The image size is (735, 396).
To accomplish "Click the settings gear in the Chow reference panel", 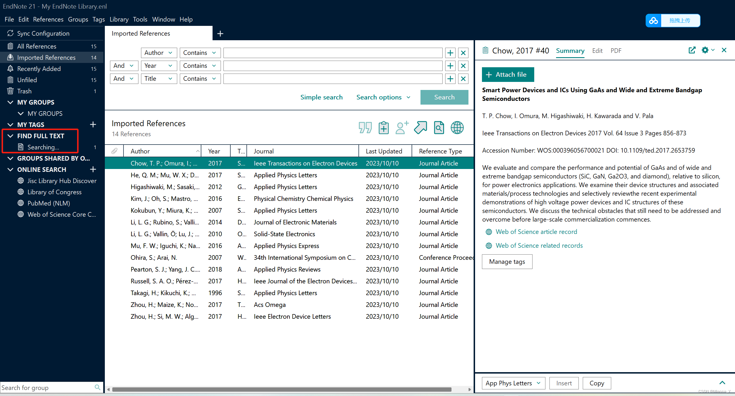I will coord(705,50).
